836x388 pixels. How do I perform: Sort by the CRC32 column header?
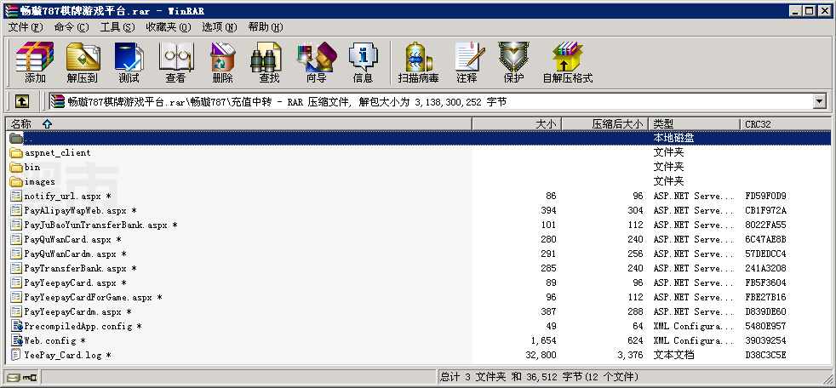click(x=786, y=123)
